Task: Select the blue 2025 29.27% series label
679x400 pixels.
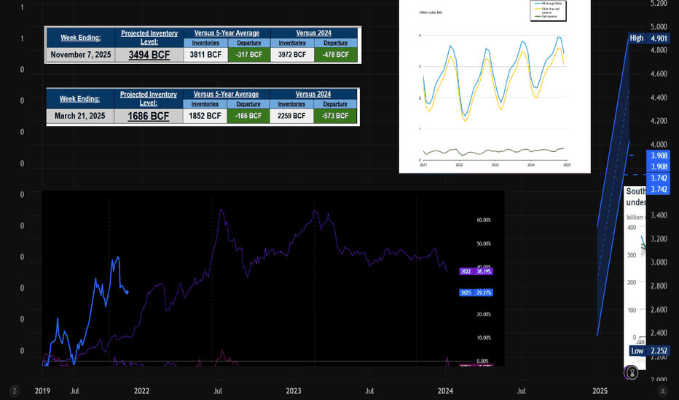Action: pyautogui.click(x=476, y=293)
